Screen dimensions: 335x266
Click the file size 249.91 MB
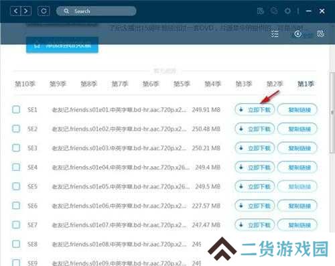point(206,110)
